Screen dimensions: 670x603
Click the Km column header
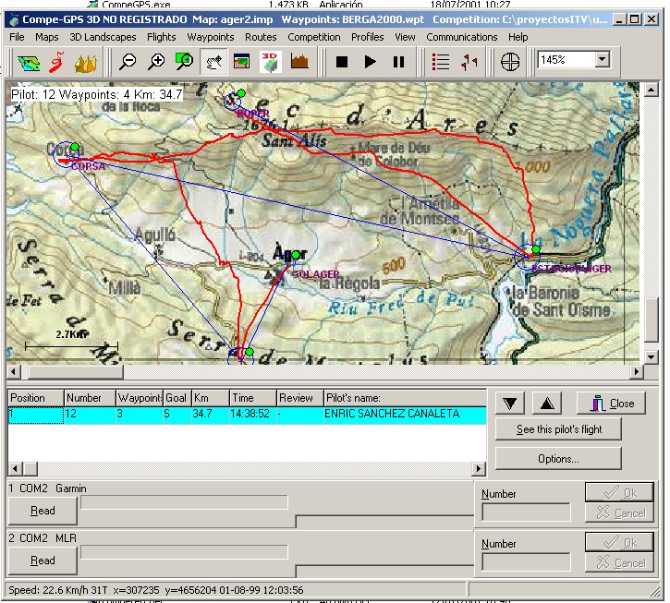[210, 398]
